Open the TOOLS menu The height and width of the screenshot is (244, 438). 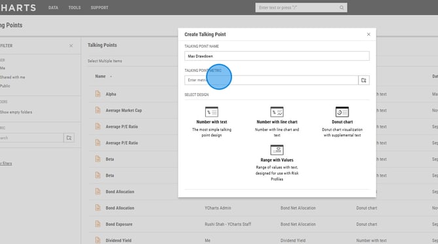[x=75, y=8]
